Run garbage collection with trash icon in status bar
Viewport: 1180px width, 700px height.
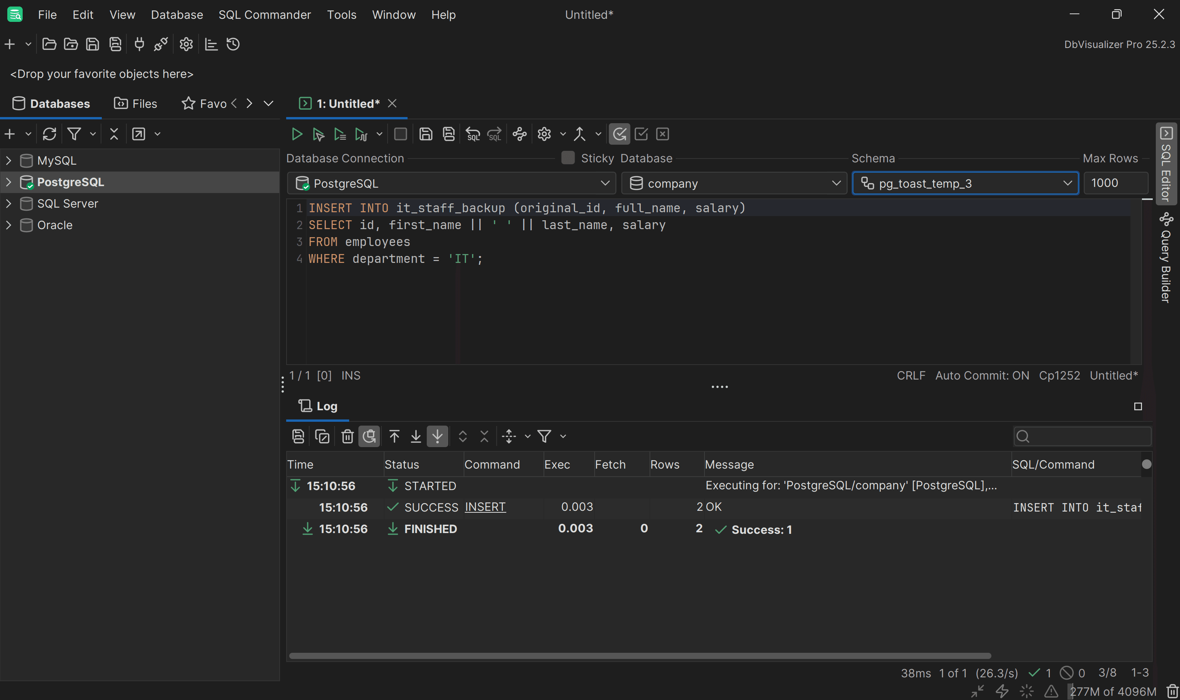[1172, 692]
